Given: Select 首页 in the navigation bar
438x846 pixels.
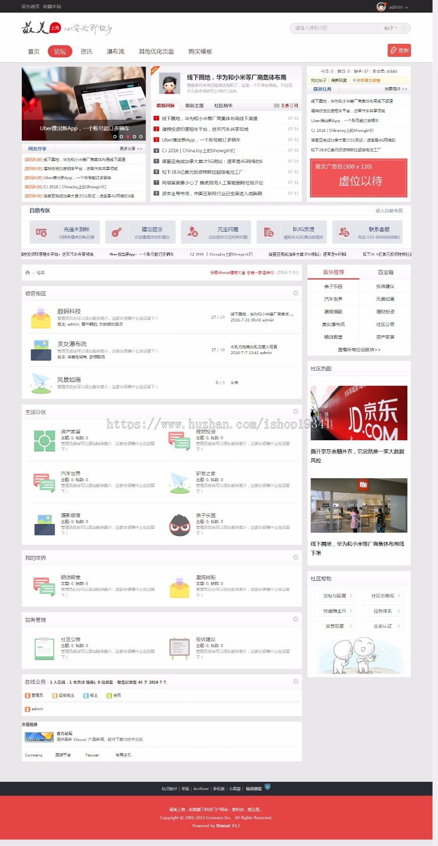Looking at the screenshot, I should (x=34, y=52).
